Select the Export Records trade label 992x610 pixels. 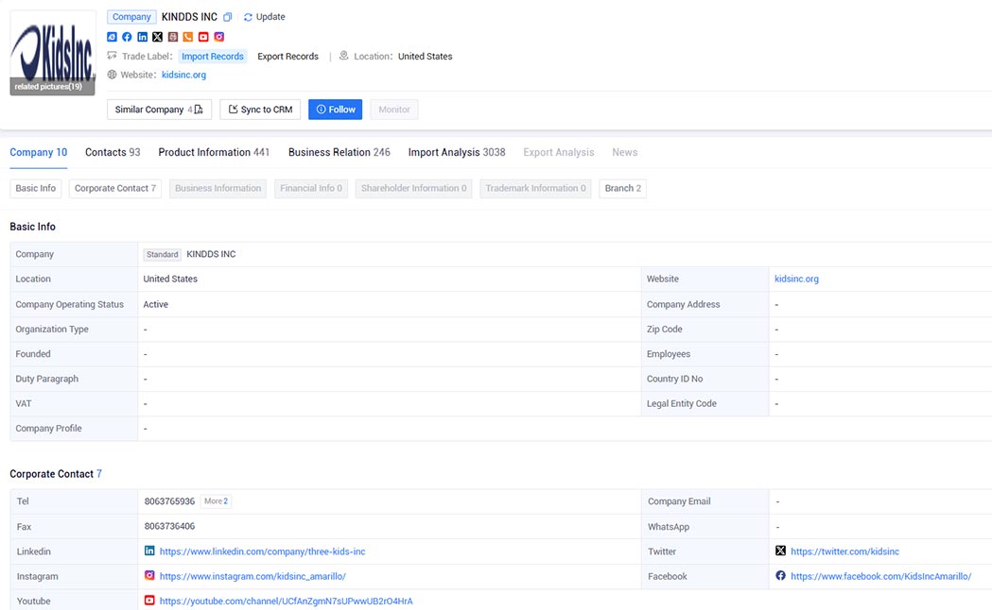(287, 57)
